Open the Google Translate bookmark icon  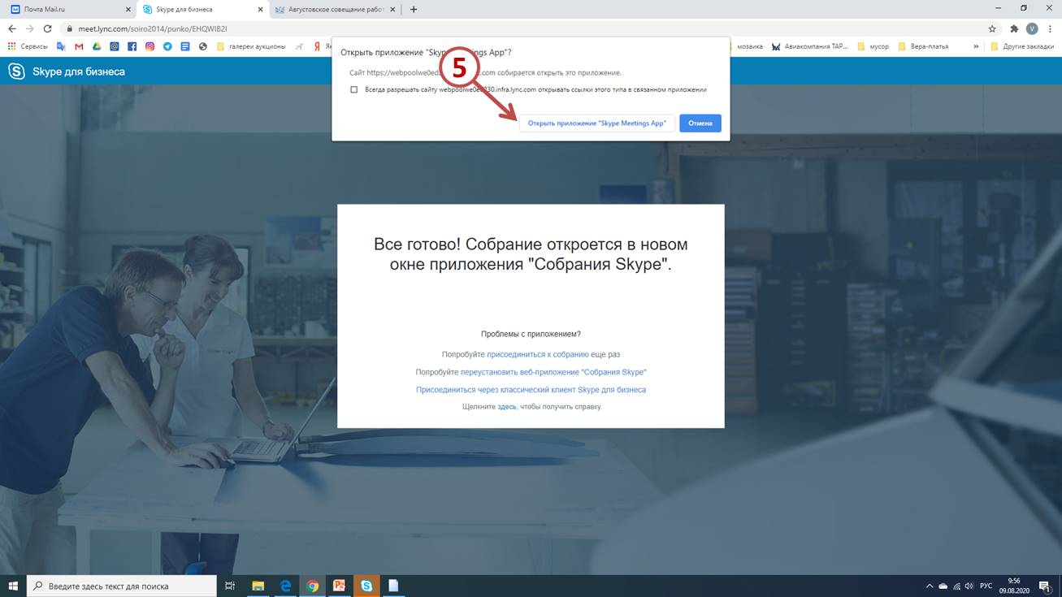[61, 46]
